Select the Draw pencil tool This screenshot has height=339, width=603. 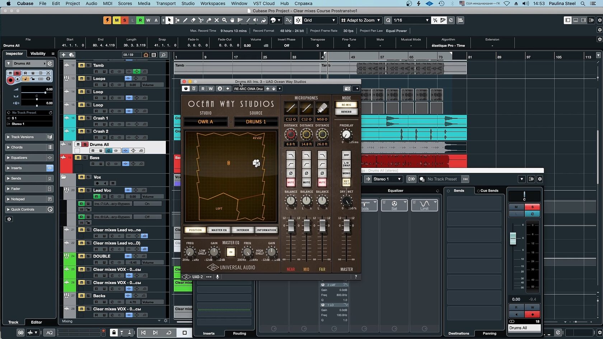[x=185, y=20]
